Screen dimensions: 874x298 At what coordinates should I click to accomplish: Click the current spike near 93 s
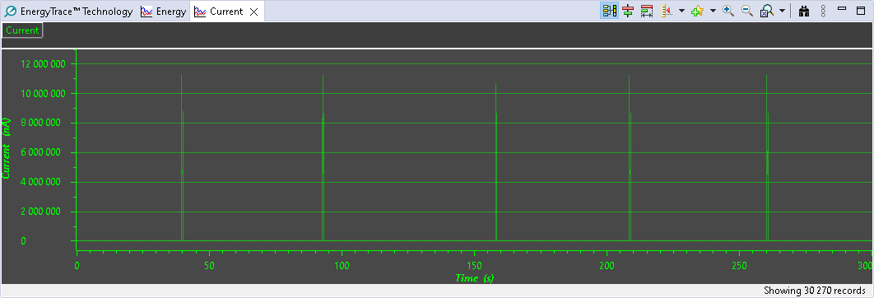click(x=323, y=158)
